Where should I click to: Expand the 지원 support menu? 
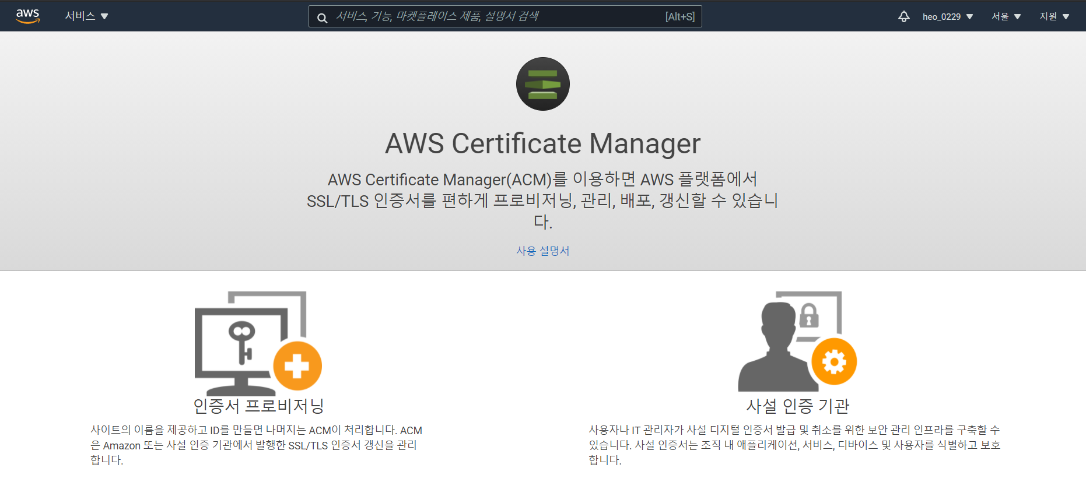[1055, 16]
